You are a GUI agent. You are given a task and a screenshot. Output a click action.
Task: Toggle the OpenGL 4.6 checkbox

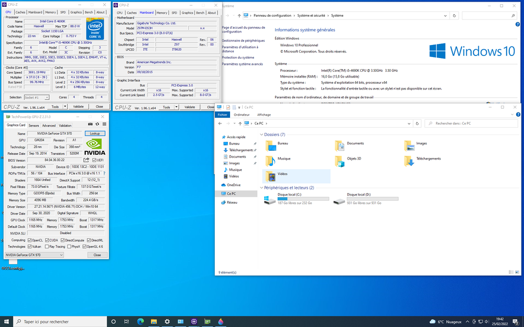click(x=84, y=246)
